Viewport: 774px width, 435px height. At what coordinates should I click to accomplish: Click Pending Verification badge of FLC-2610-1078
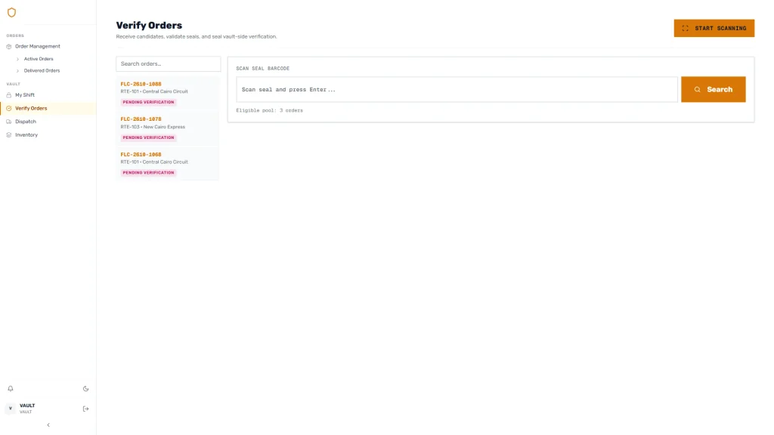point(149,137)
